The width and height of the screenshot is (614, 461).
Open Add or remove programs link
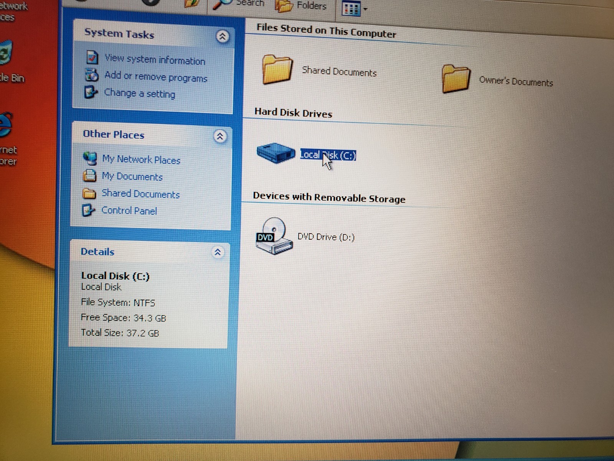coord(156,76)
